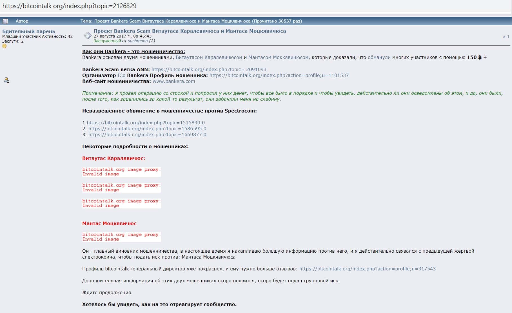Screen dimensions: 512x313
Task: Click the gold coin rank icon under Заслуги
Action: 4,46
